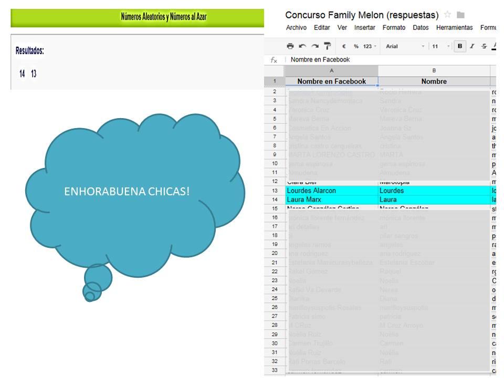Expand the 123 number format menu
Screen dimensions: 504x378
pos(370,46)
